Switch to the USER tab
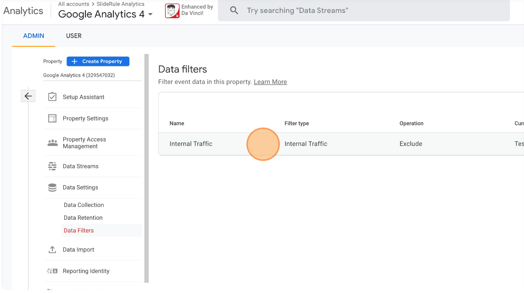The image size is (524, 293). click(74, 36)
